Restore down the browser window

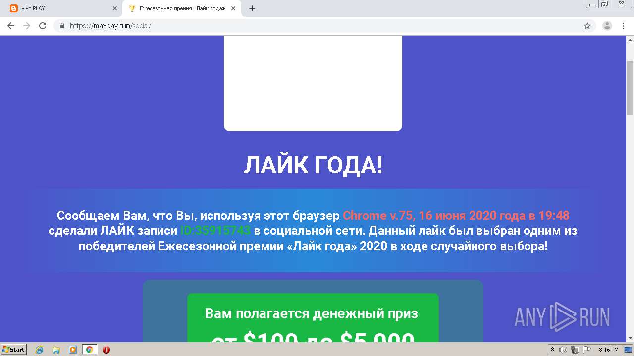click(x=605, y=4)
